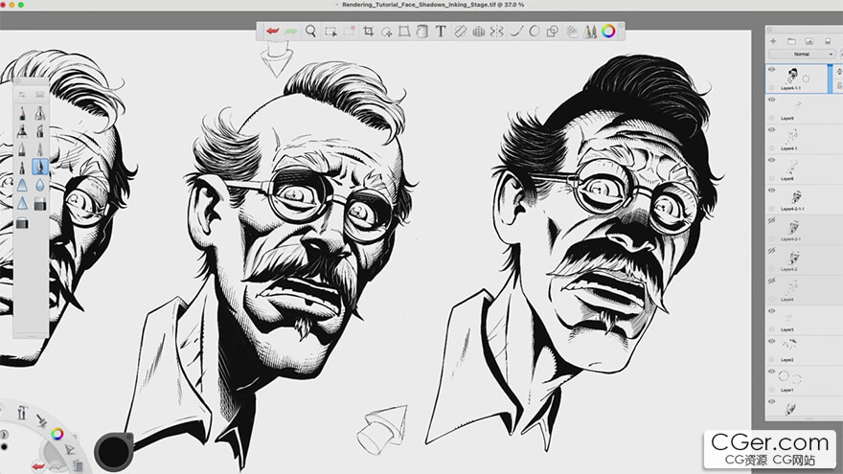Adjust the blue Layer4-1-1 opacity bar
Image resolution: width=843 pixels, height=474 pixels.
pos(831,79)
